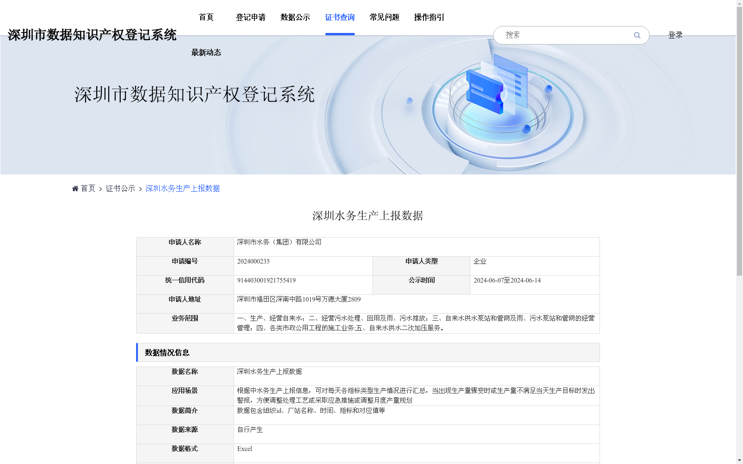Image resolution: width=743 pixels, height=464 pixels.
Task: Click the 登录 login link
Action: 675,35
